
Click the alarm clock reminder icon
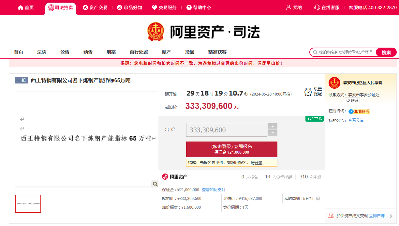pyautogui.click(x=308, y=92)
